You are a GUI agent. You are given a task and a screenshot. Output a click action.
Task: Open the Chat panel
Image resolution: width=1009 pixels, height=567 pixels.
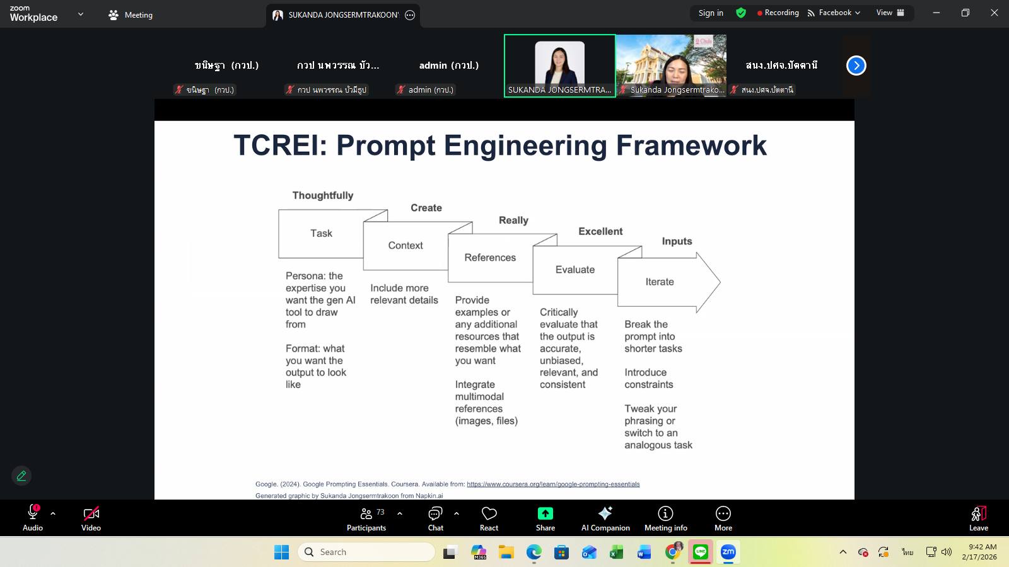(x=435, y=518)
